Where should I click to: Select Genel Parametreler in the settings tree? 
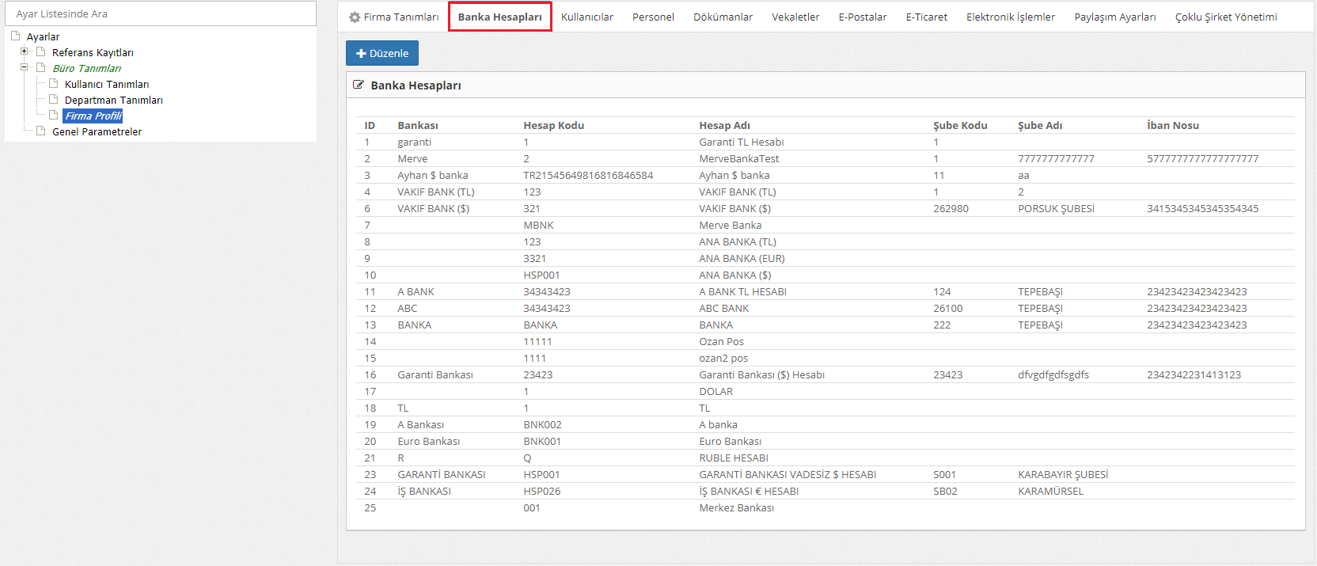coord(97,132)
